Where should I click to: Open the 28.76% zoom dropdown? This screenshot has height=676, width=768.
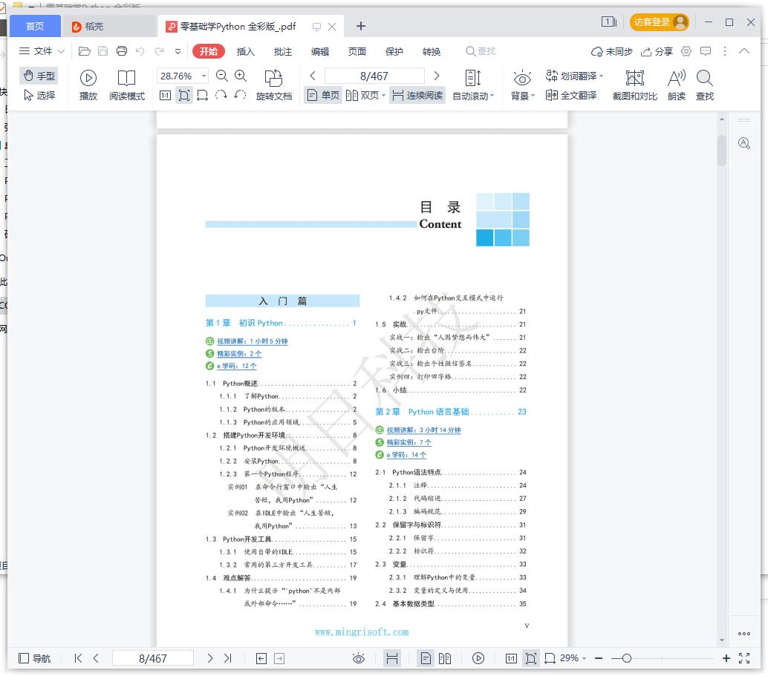(204, 76)
